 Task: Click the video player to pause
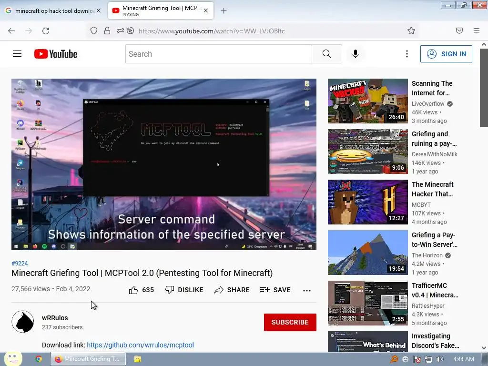tap(164, 164)
